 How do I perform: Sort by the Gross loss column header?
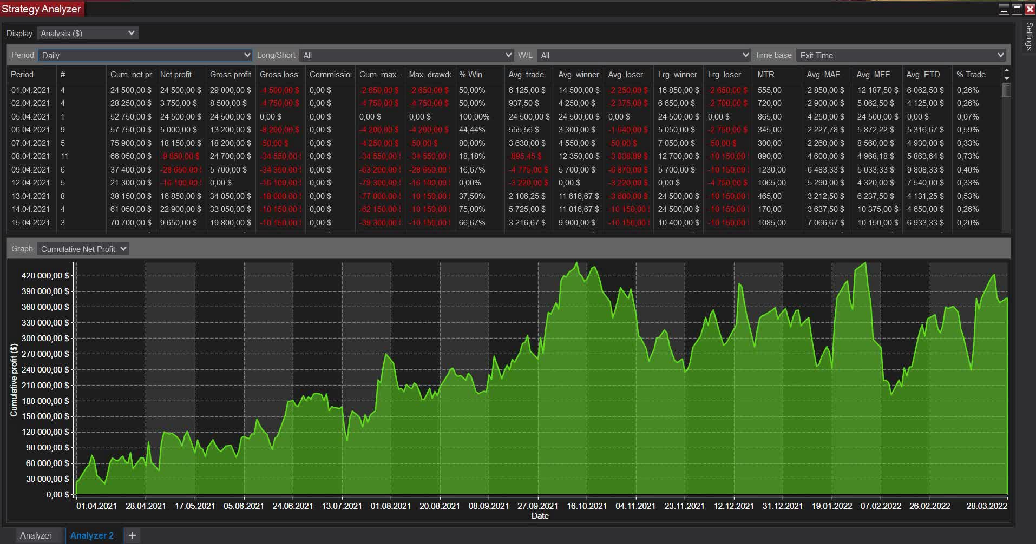[x=280, y=75]
